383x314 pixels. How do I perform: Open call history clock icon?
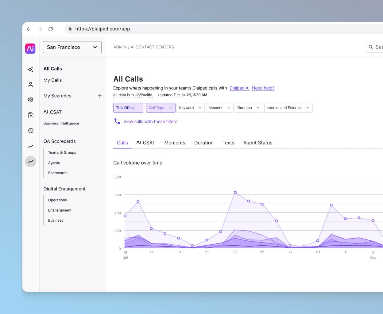30,131
